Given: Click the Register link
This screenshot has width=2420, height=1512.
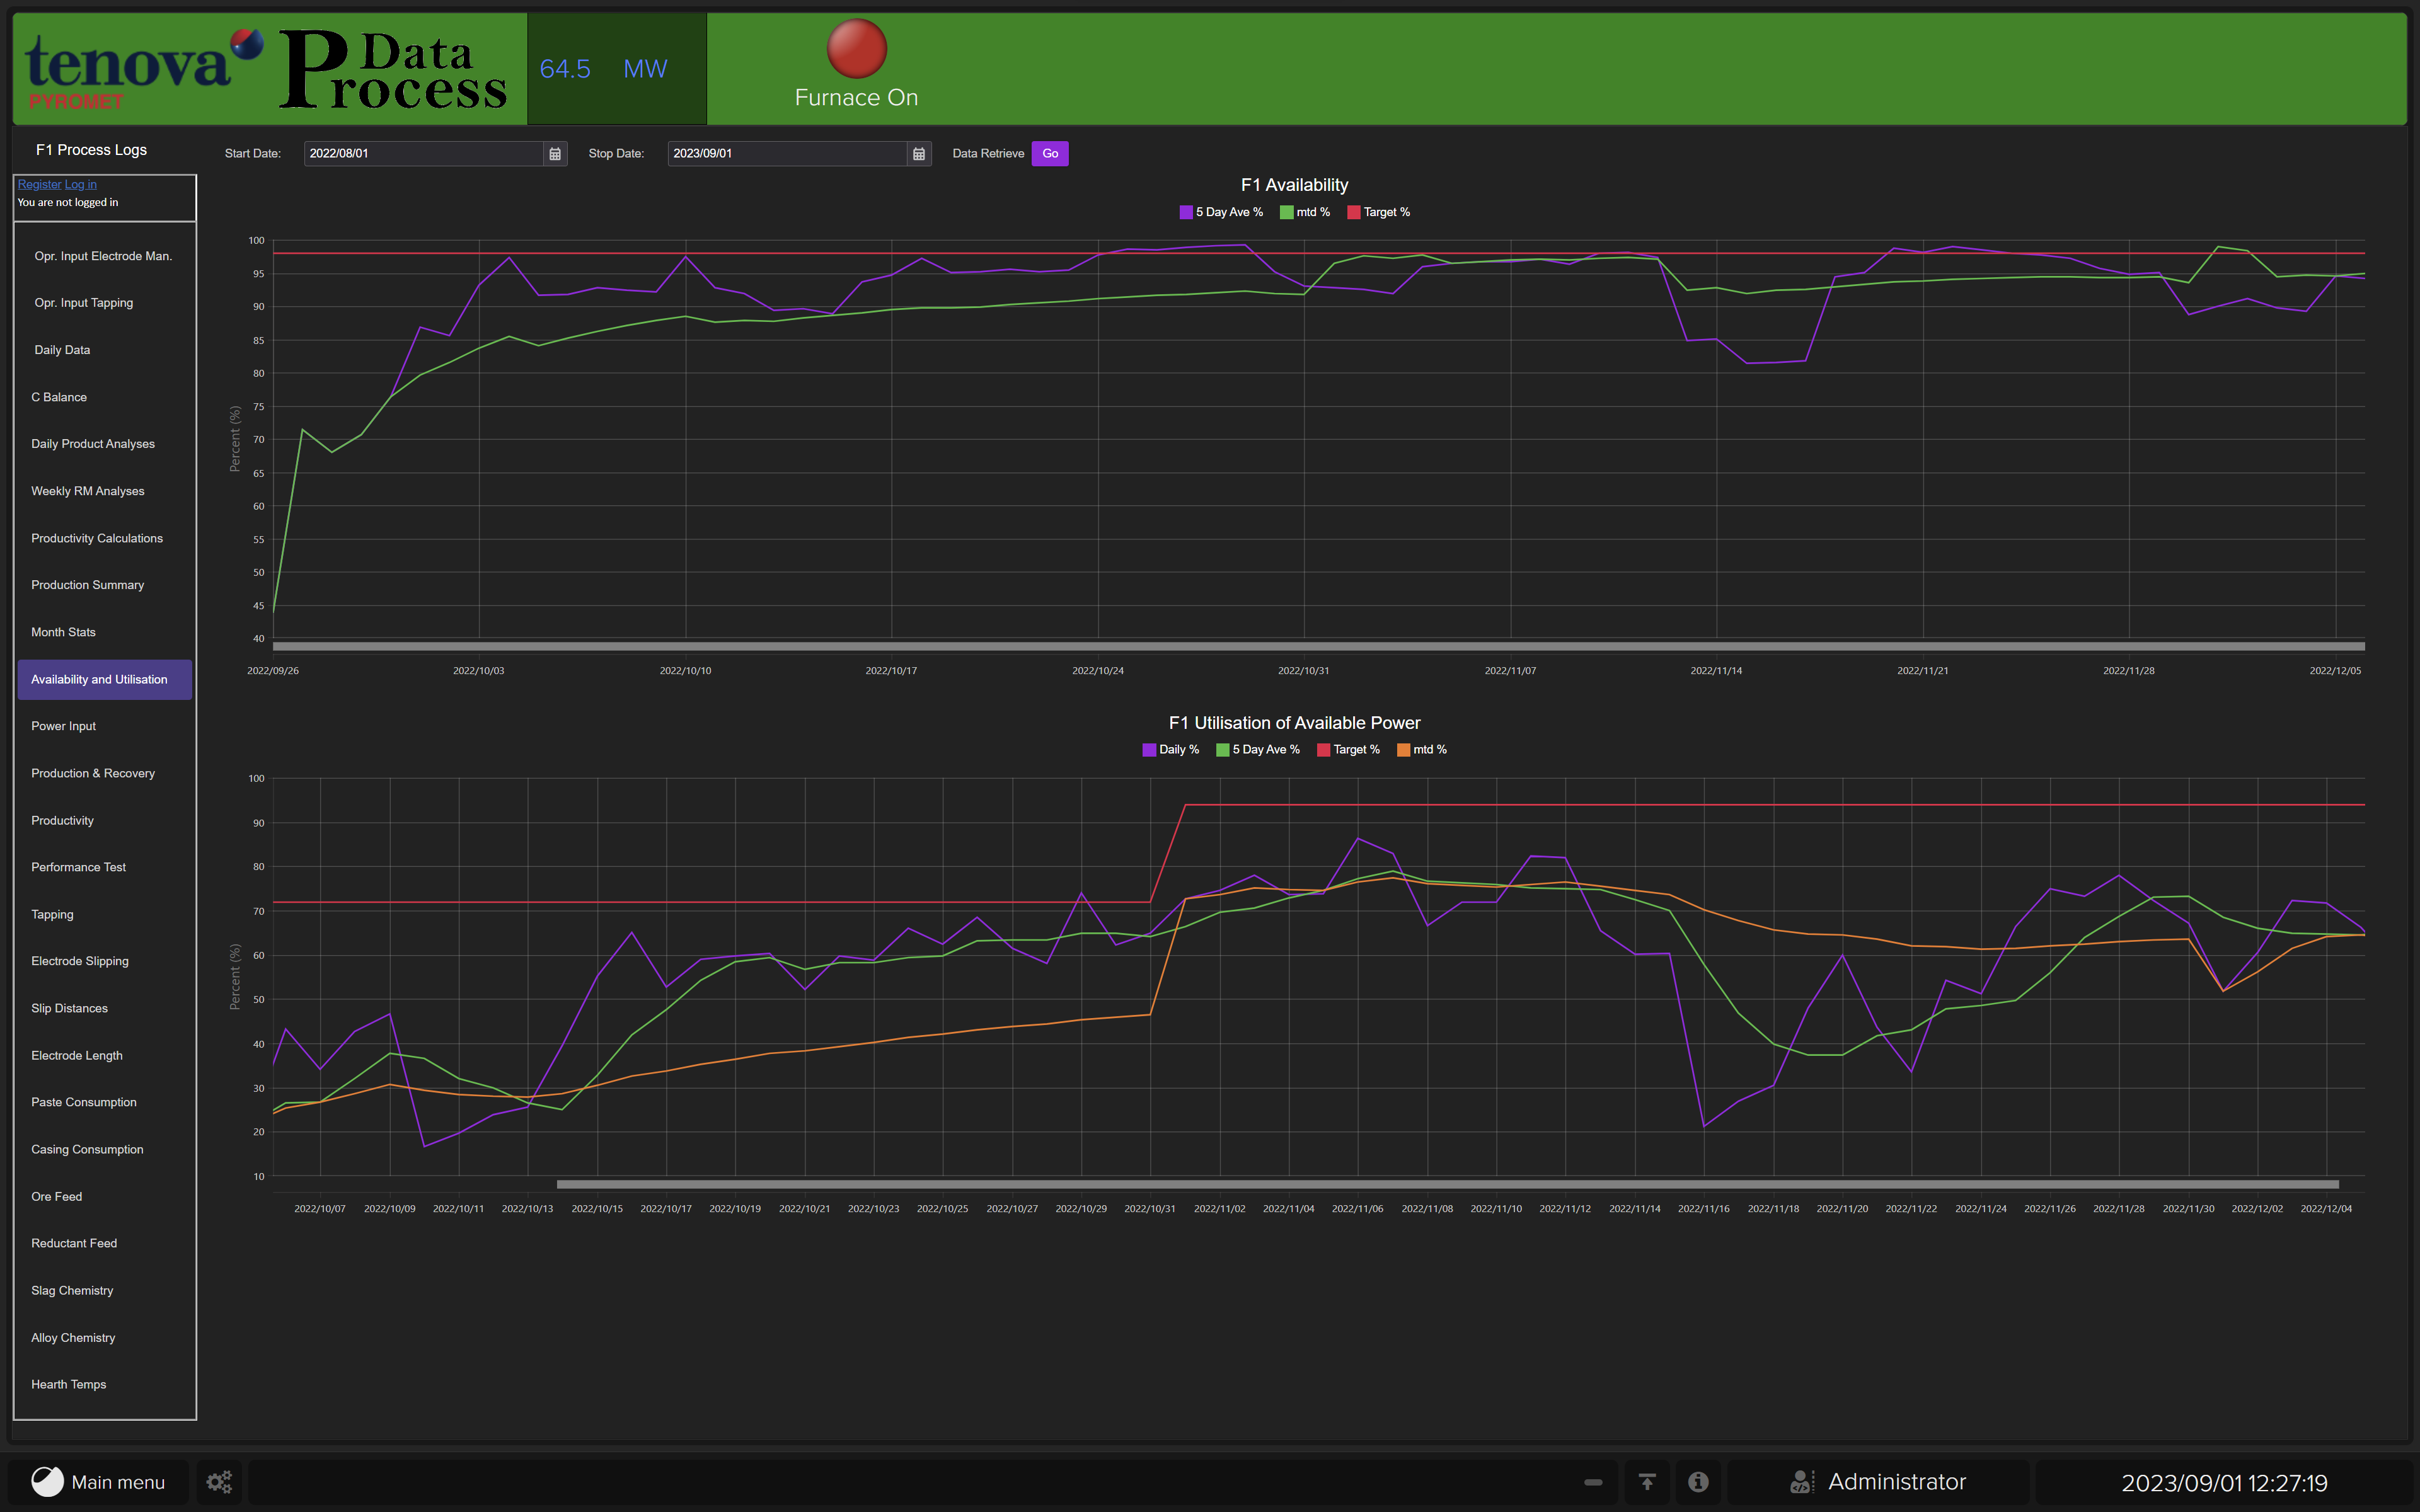Looking at the screenshot, I should [39, 184].
